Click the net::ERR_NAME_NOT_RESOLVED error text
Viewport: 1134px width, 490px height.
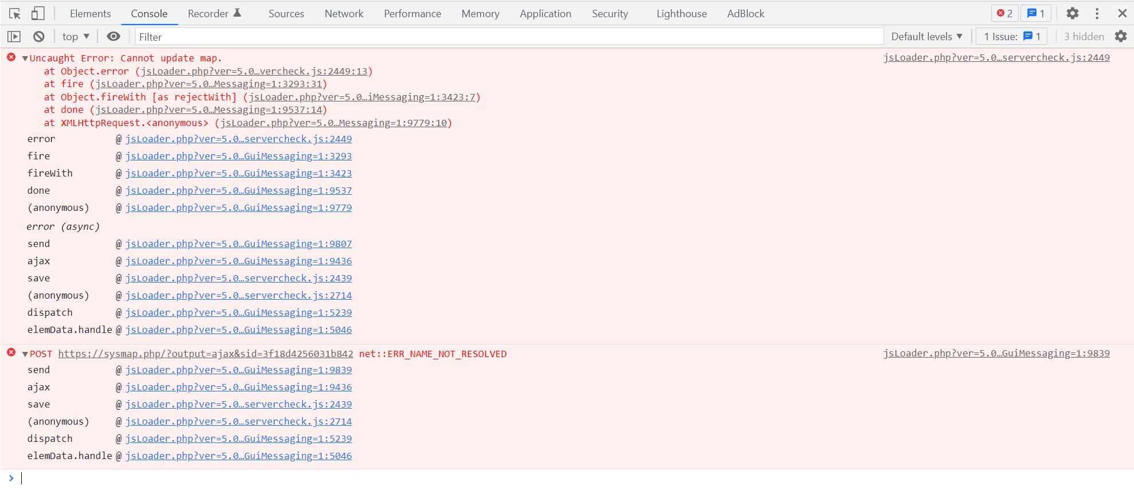coord(433,354)
